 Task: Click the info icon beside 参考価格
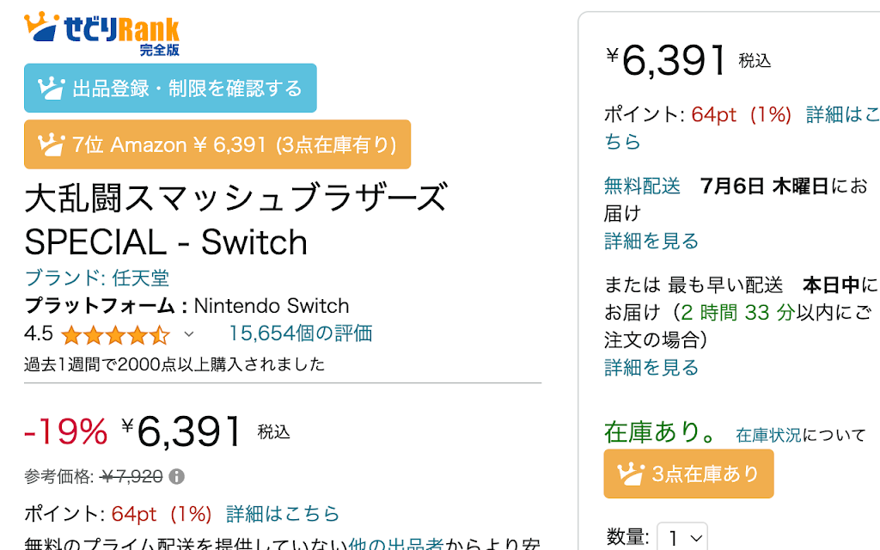(176, 476)
